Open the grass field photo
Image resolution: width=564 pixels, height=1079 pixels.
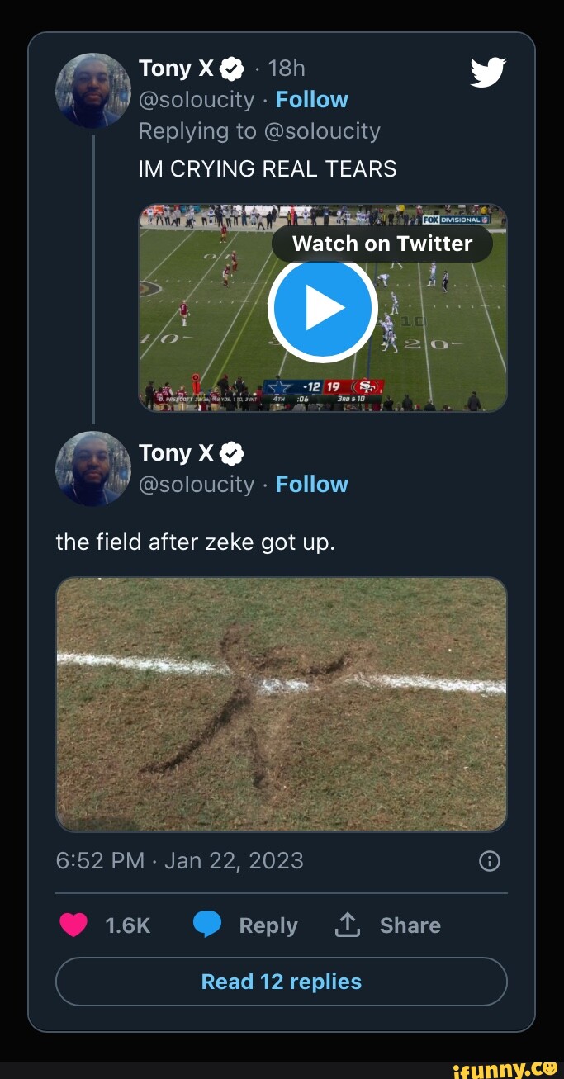pyautogui.click(x=282, y=704)
